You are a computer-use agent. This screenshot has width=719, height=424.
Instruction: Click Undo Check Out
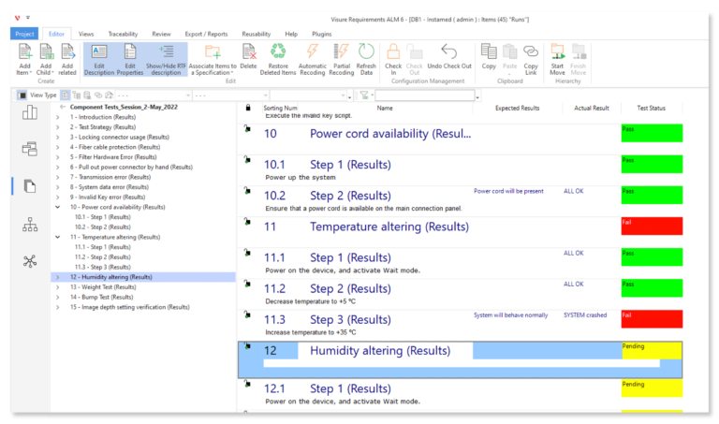pyautogui.click(x=449, y=57)
